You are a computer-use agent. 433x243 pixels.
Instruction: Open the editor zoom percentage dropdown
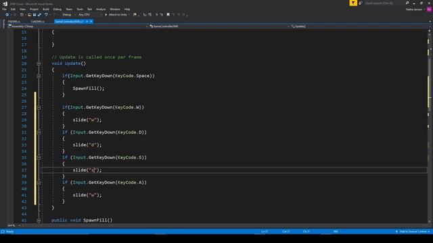pyautogui.click(x=14, y=225)
